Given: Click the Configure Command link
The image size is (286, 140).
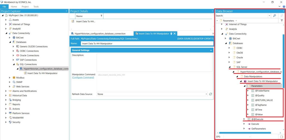Looking at the screenshot, I should 83,77.
